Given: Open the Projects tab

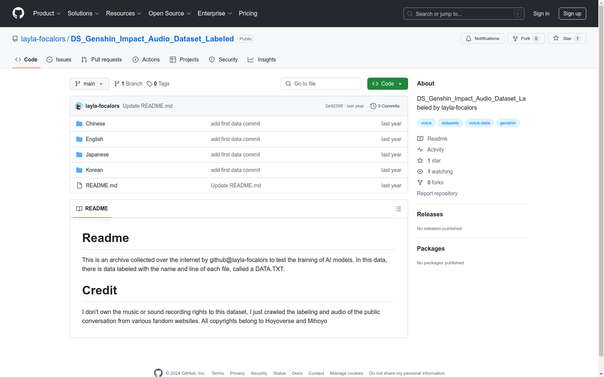Looking at the screenshot, I should tap(184, 60).
